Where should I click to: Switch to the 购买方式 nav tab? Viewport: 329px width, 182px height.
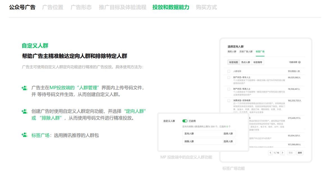pyautogui.click(x=205, y=8)
